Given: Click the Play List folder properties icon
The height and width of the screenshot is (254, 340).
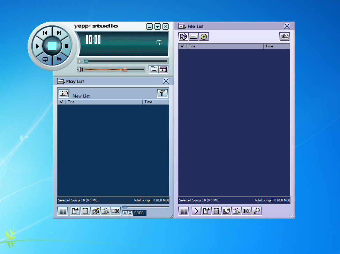Looking at the screenshot, I should coord(106,211).
